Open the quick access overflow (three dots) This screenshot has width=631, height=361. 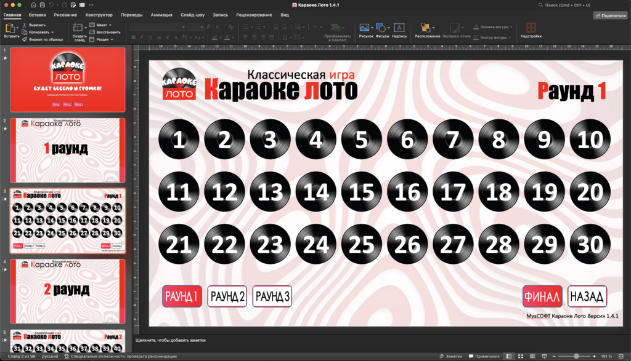pos(91,5)
